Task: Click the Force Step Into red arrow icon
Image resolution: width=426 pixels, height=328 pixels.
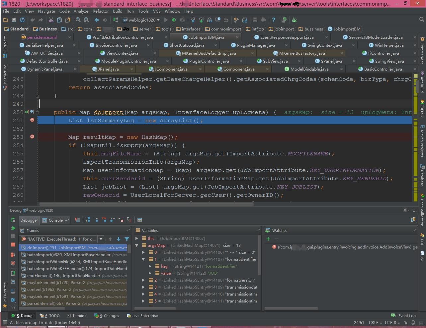Action: (104, 220)
